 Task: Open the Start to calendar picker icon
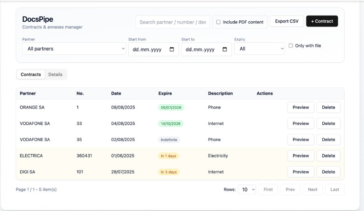pos(225,49)
